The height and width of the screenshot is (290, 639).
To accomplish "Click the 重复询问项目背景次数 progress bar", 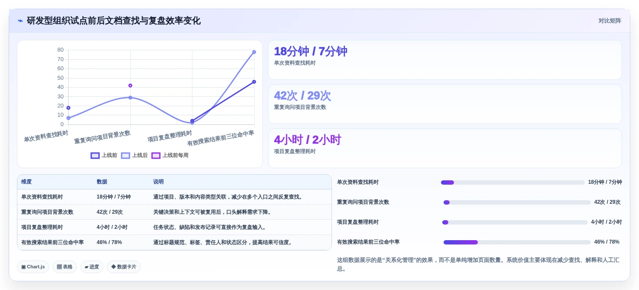I will 517,202.
